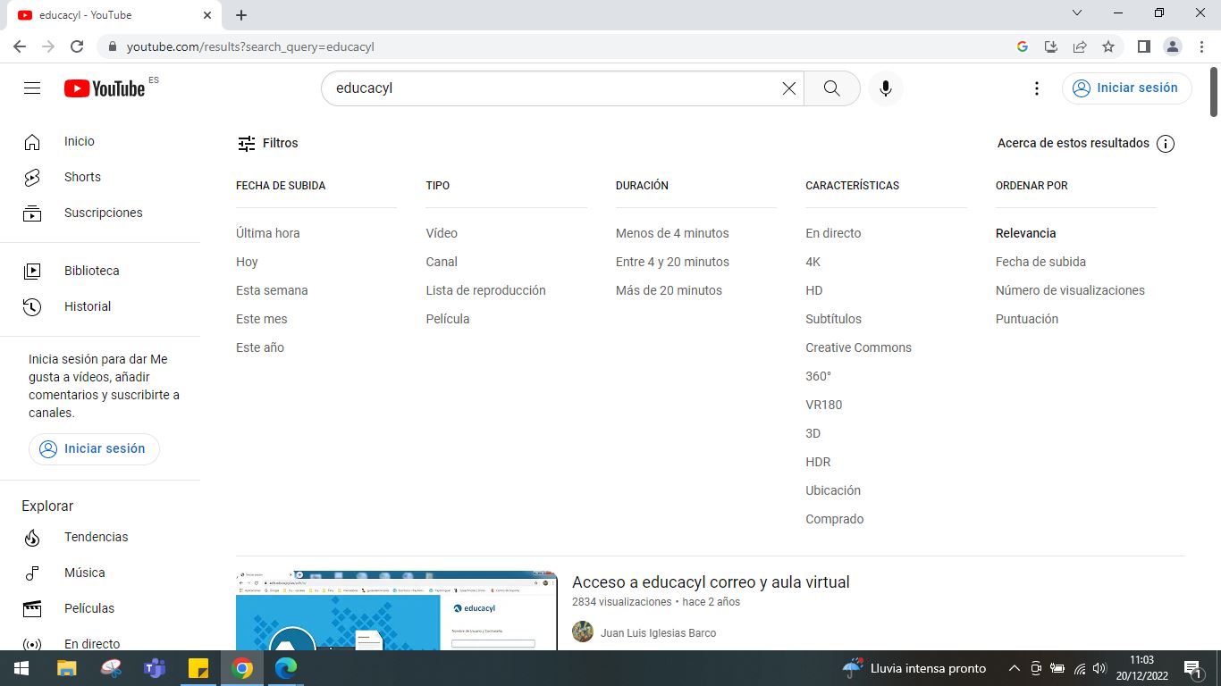This screenshot has width=1221, height=686.
Task: Clear the search box with X icon
Action: pos(789,88)
